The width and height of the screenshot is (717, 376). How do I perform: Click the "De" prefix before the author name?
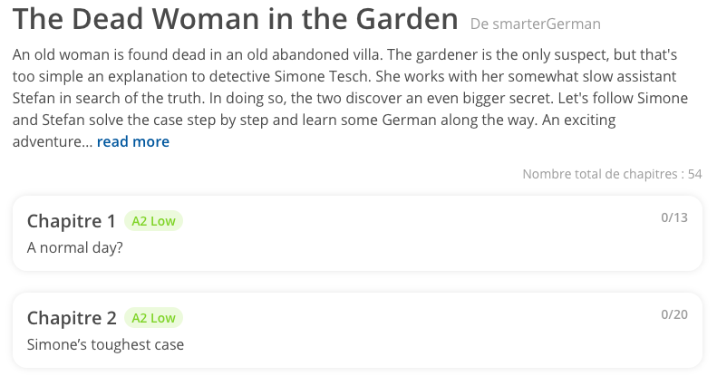click(x=480, y=24)
